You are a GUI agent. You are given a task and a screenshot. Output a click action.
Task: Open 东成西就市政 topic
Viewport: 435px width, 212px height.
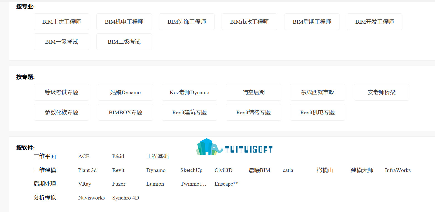[x=318, y=92]
